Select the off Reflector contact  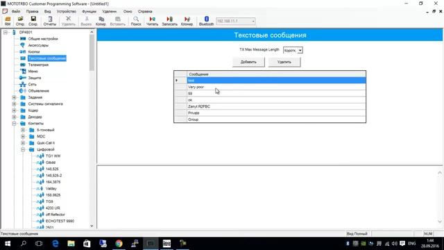pos(55,215)
